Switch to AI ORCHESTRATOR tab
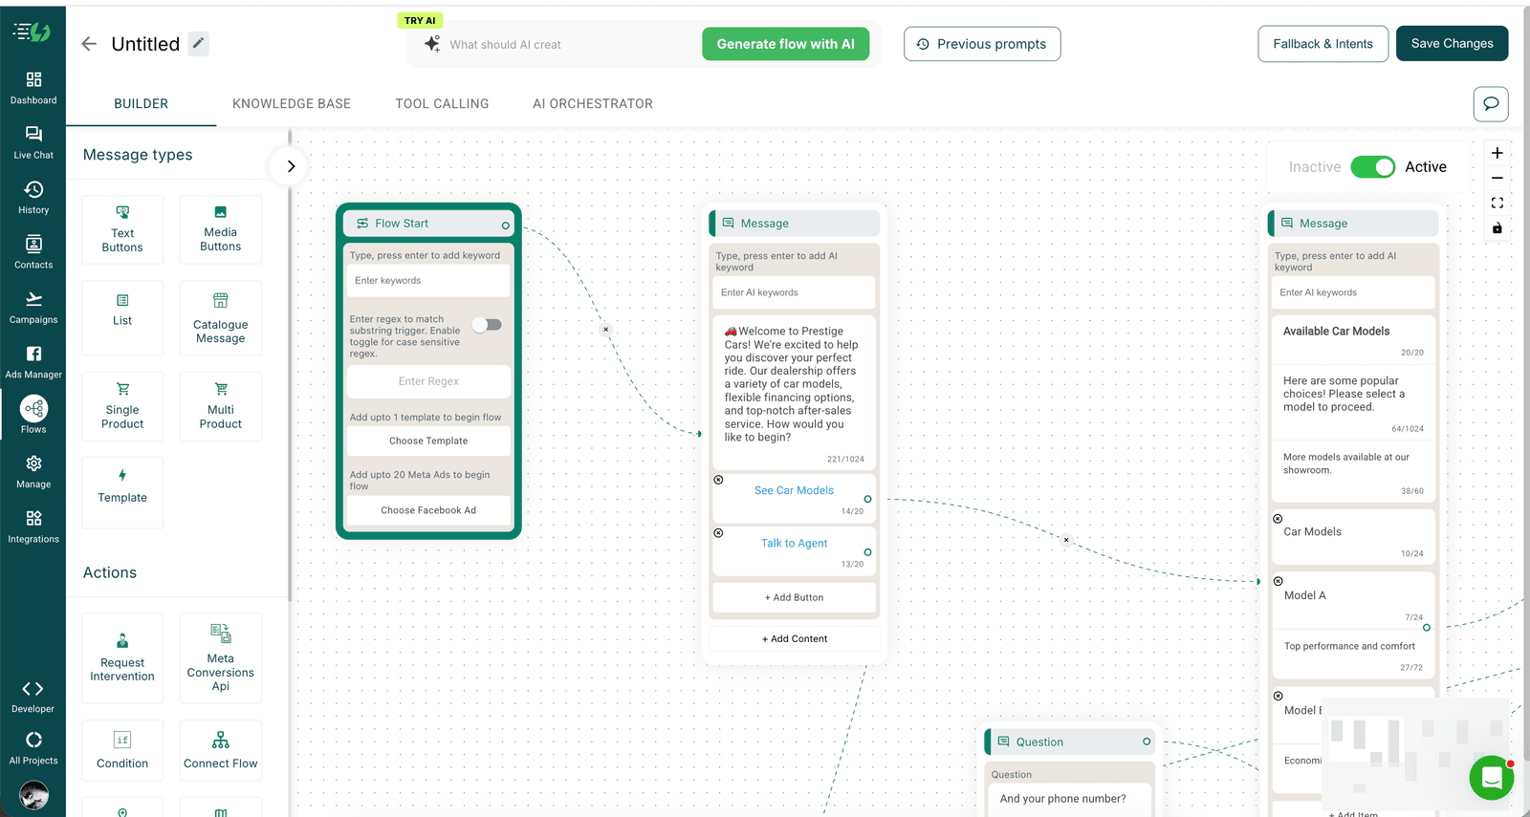Viewport: 1530px width, 817px height. (x=593, y=103)
